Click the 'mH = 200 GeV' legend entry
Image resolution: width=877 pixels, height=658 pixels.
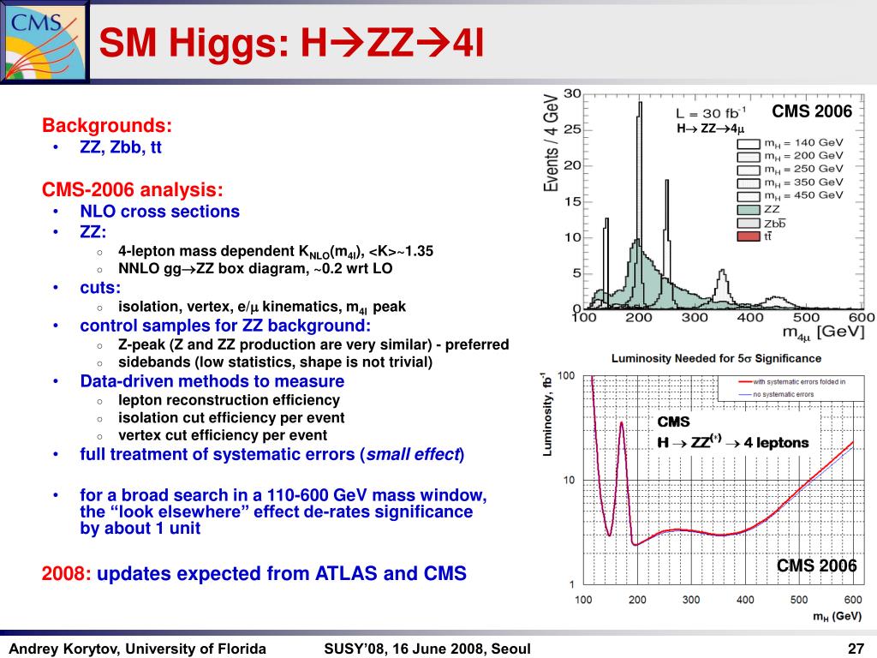click(790, 156)
